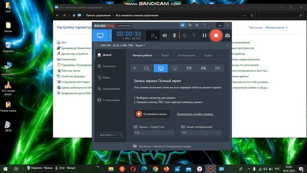Select the VLC media player desktop icon

click(8, 88)
